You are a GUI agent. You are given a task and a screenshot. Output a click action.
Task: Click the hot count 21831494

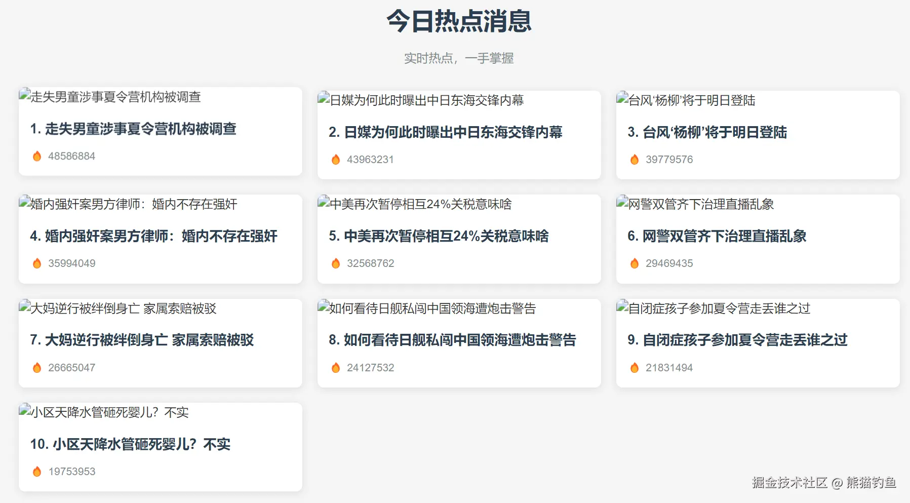(x=669, y=368)
